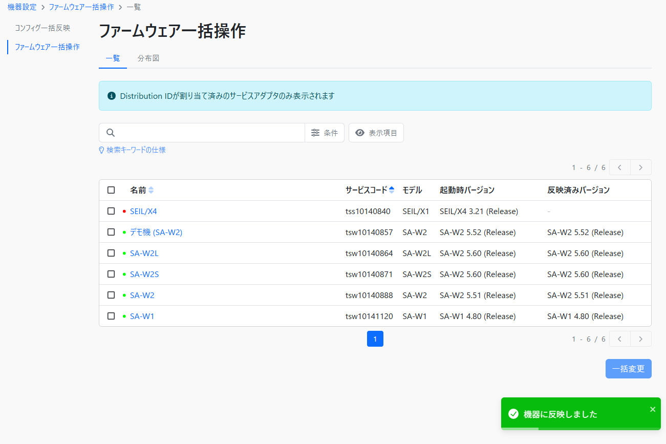Close the 機器に反映しました notification
This screenshot has height=444, width=666.
click(x=653, y=409)
